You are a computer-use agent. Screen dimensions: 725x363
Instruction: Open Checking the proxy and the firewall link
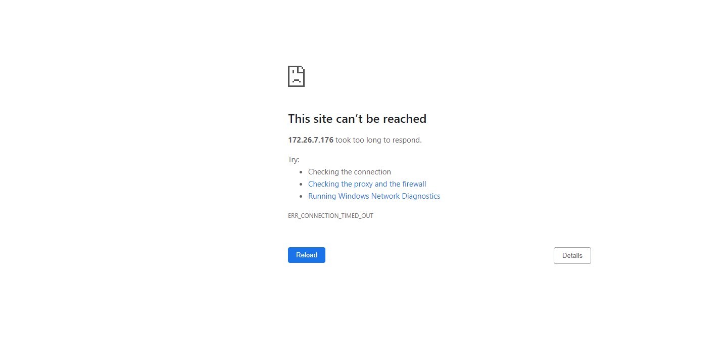[367, 184]
